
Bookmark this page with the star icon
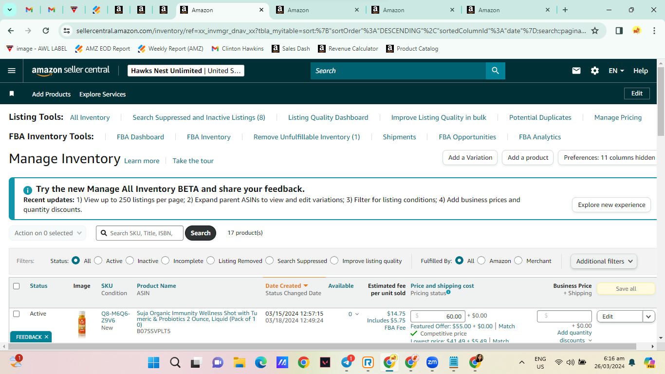tap(595, 31)
